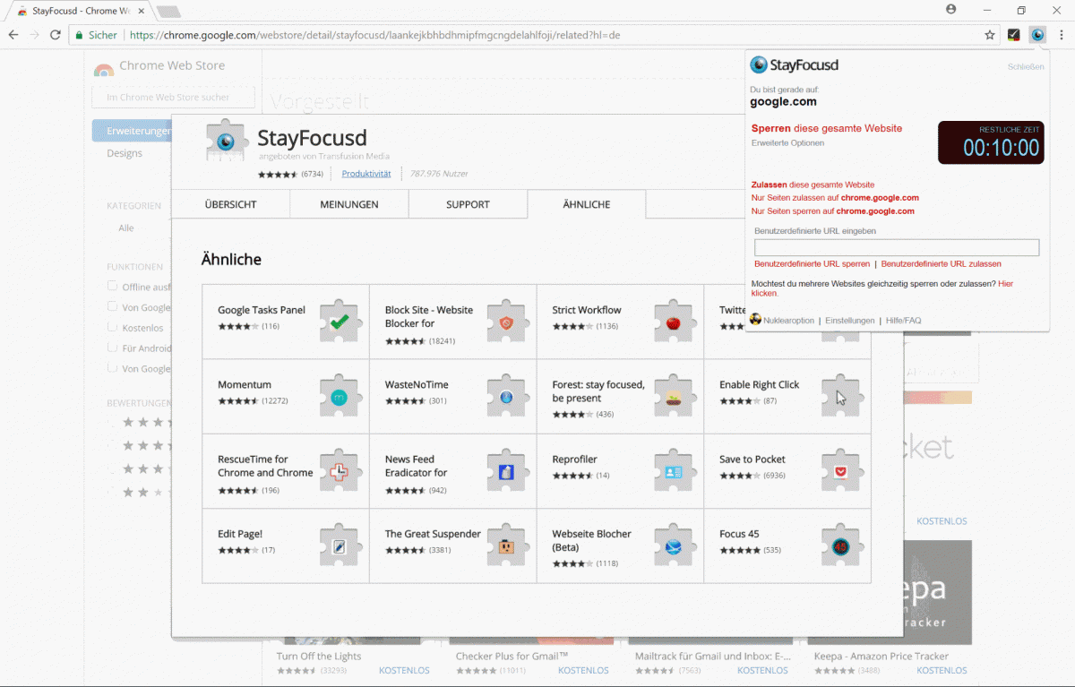This screenshot has width=1075, height=687.
Task: Click the Strict Workflow tomato icon
Action: click(674, 320)
